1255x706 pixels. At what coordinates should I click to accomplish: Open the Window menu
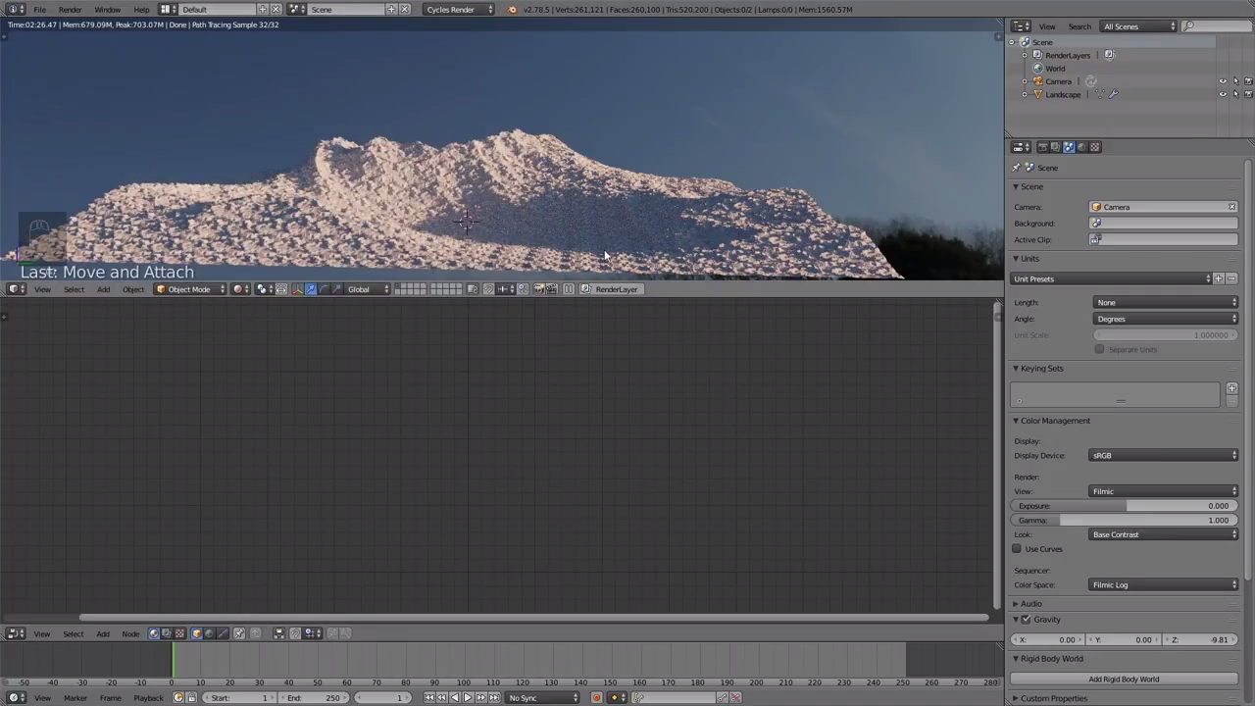pyautogui.click(x=108, y=10)
